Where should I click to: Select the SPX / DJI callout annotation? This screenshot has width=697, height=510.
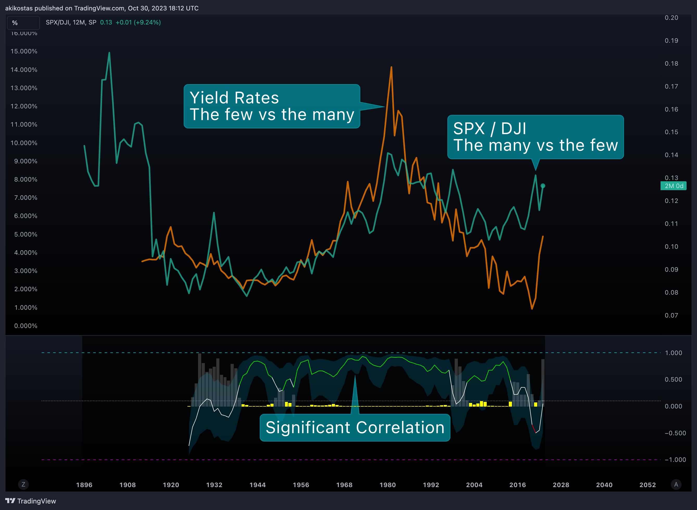tap(535, 137)
